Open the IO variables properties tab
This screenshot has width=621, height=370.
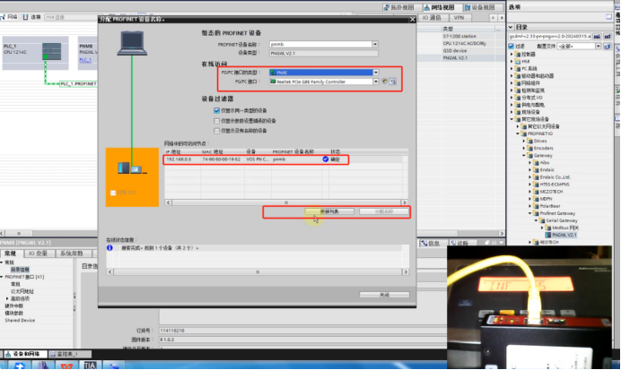point(38,254)
